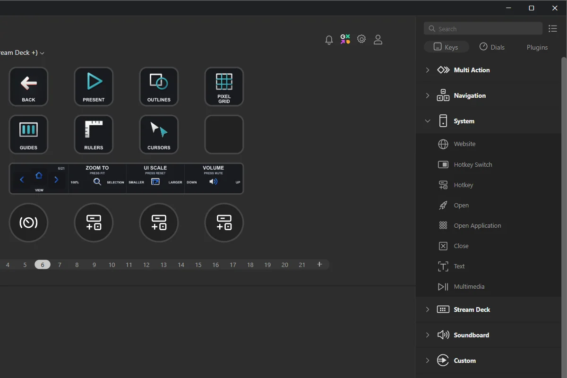The width and height of the screenshot is (567, 378).
Task: Switch to the Keys tab
Action: coord(447,47)
